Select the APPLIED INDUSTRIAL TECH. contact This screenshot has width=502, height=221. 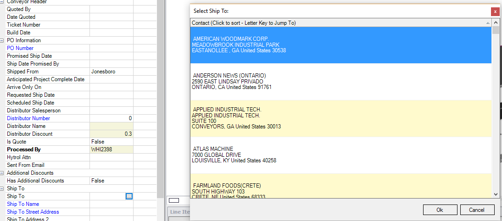340,118
